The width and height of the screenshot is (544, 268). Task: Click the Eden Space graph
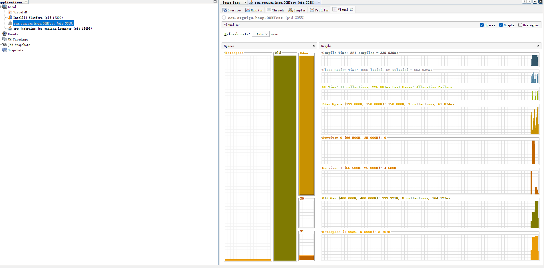(x=430, y=120)
